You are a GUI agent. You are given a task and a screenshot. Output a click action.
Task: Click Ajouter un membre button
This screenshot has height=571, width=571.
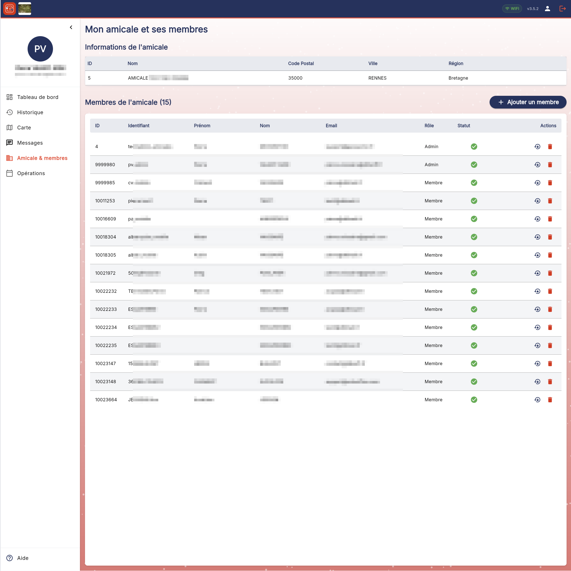point(528,102)
